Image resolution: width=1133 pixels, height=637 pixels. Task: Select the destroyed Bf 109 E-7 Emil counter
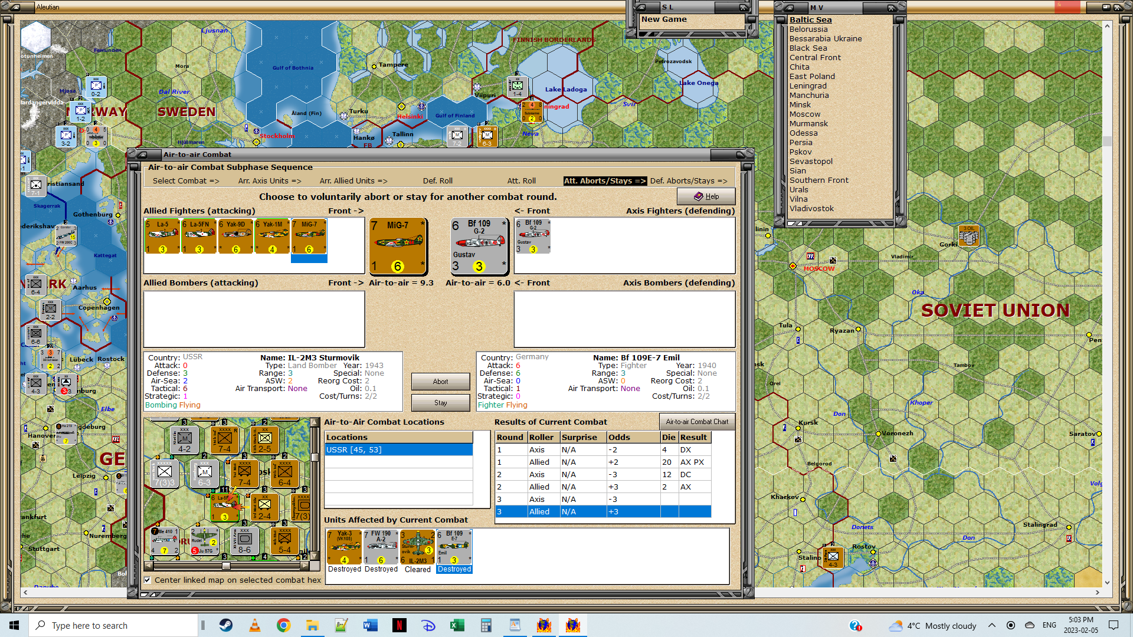(x=454, y=547)
